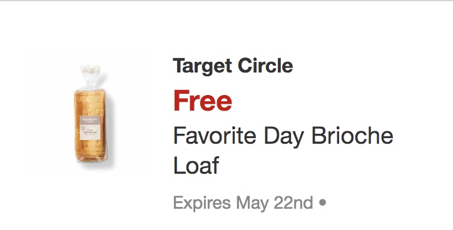Select the Target Circle heading
Image resolution: width=453 pixels, height=230 pixels.
(x=233, y=66)
